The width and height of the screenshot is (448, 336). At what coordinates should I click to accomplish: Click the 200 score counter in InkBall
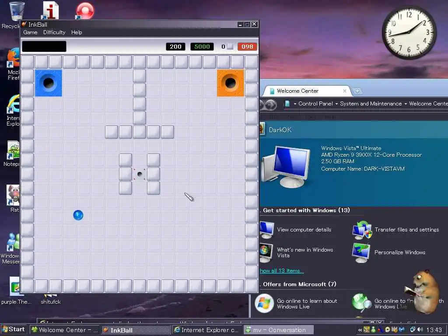tap(175, 46)
